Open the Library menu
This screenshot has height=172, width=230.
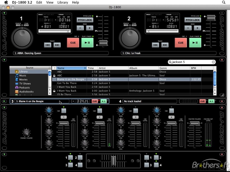point(62,3)
